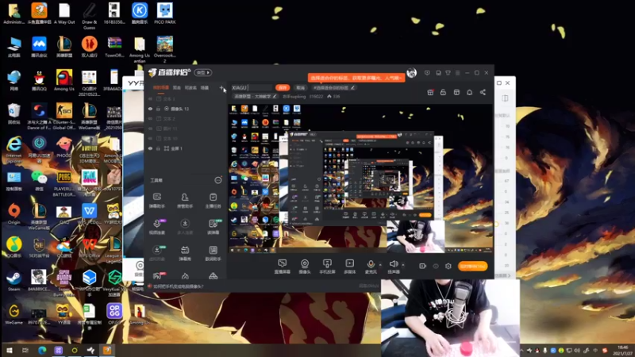Click the XIAGU stream title input field
Image resolution: width=635 pixels, height=357 pixels.
point(251,87)
